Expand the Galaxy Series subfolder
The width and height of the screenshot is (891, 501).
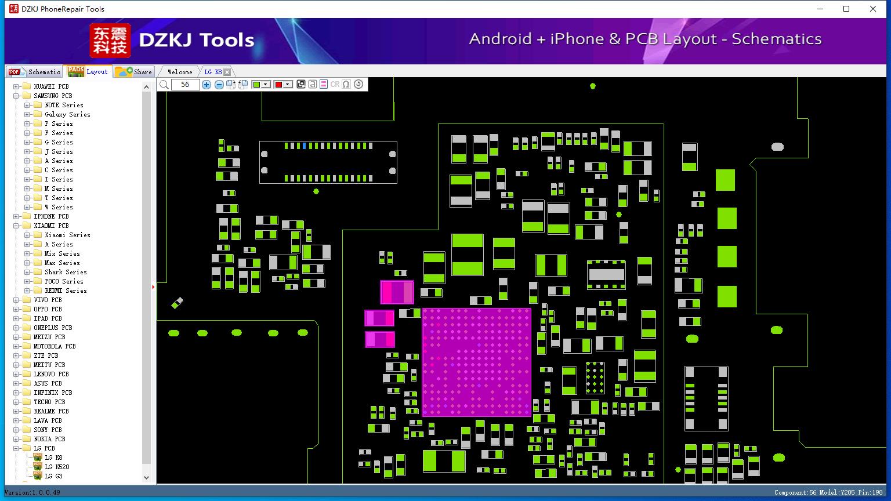(27, 114)
